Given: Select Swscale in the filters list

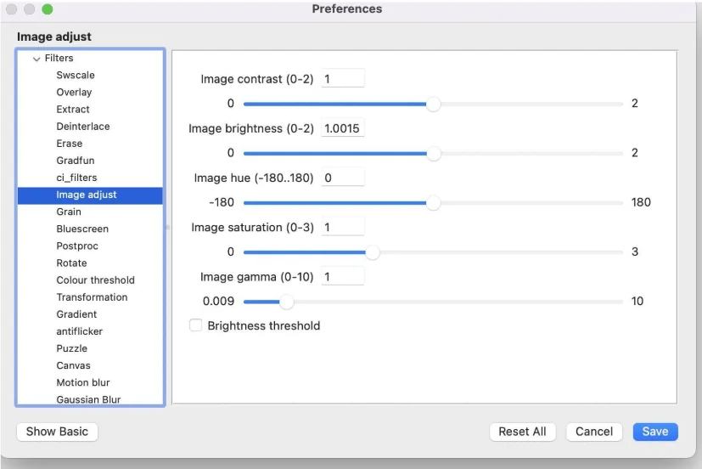Looking at the screenshot, I should point(76,76).
